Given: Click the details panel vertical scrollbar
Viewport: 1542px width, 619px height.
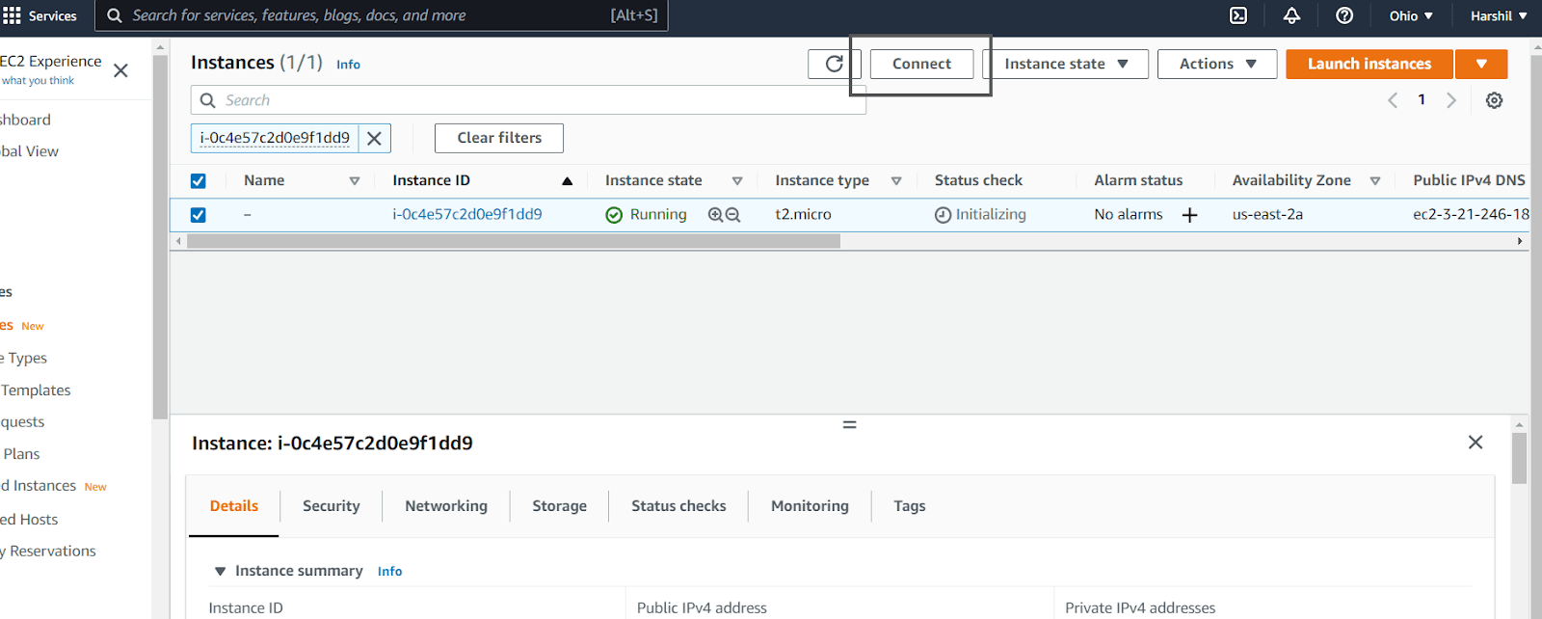Looking at the screenshot, I should pos(1519,458).
